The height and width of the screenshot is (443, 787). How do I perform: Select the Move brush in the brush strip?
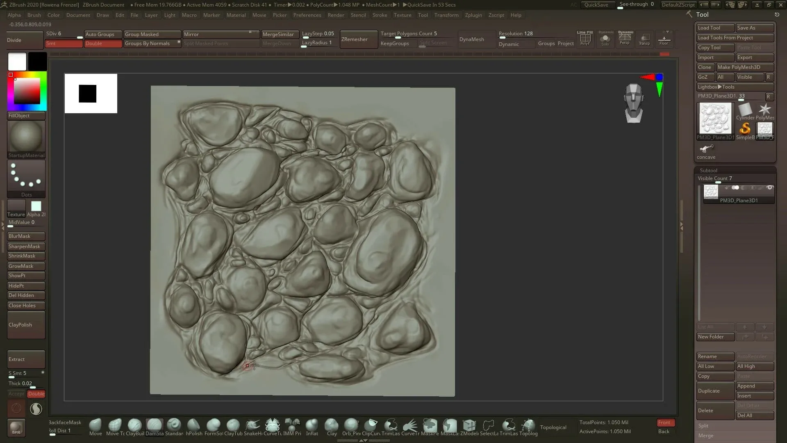click(x=95, y=425)
